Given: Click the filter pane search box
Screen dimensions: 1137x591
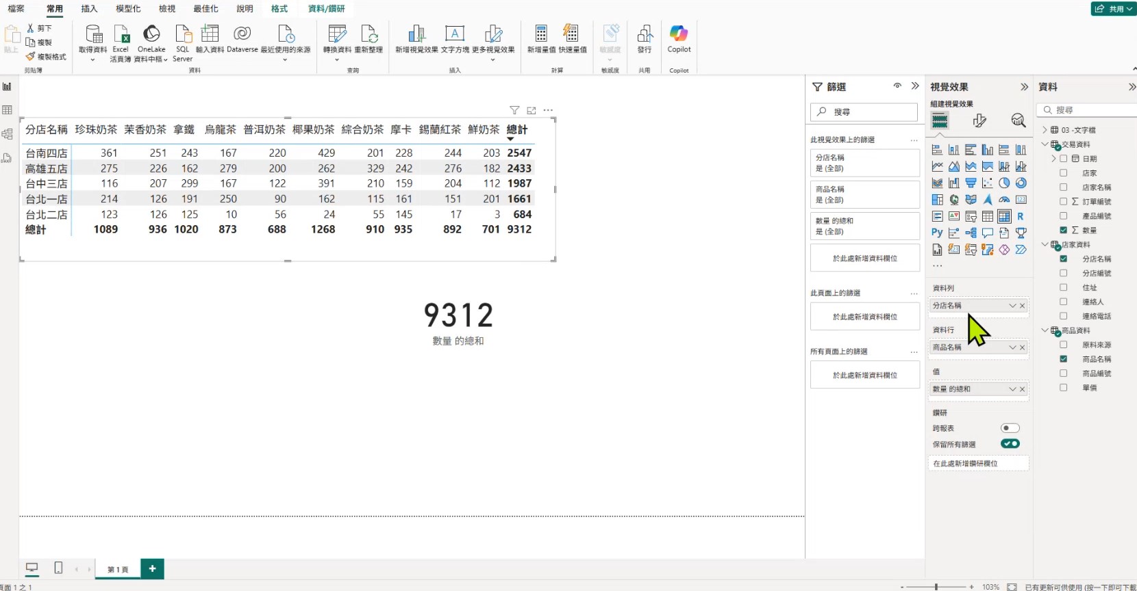Looking at the screenshot, I should click(x=864, y=112).
